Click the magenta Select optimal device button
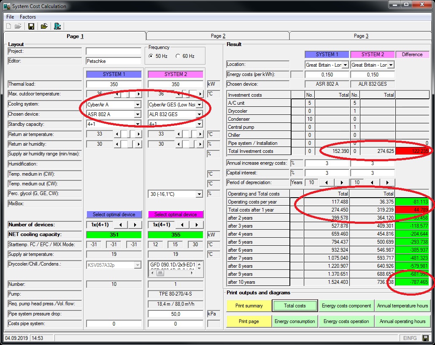The height and width of the screenshot is (345, 435). coord(176,215)
